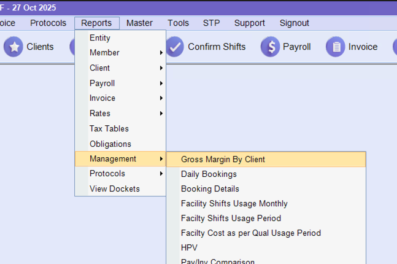Click the Invoice document icon
Viewport: 397px width, 264px height.
[335, 47]
